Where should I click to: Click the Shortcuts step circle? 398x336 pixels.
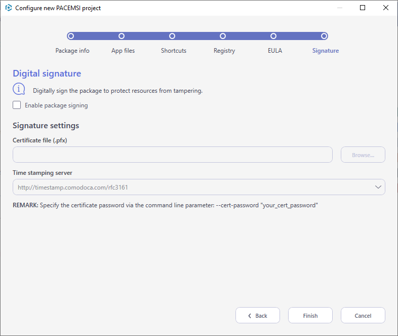point(172,36)
